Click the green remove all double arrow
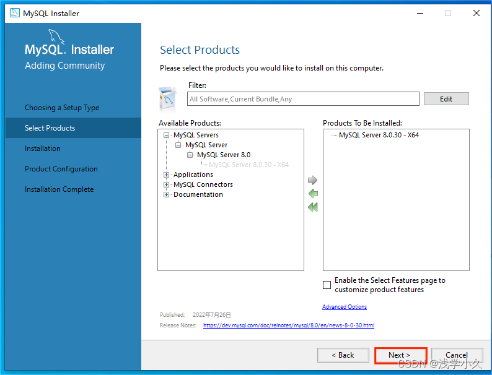The height and width of the screenshot is (375, 492). pos(313,207)
